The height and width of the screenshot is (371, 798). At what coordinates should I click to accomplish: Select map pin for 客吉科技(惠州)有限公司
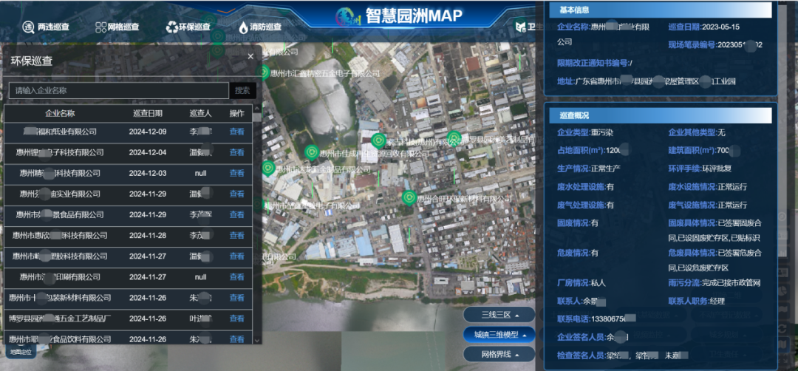378,140
